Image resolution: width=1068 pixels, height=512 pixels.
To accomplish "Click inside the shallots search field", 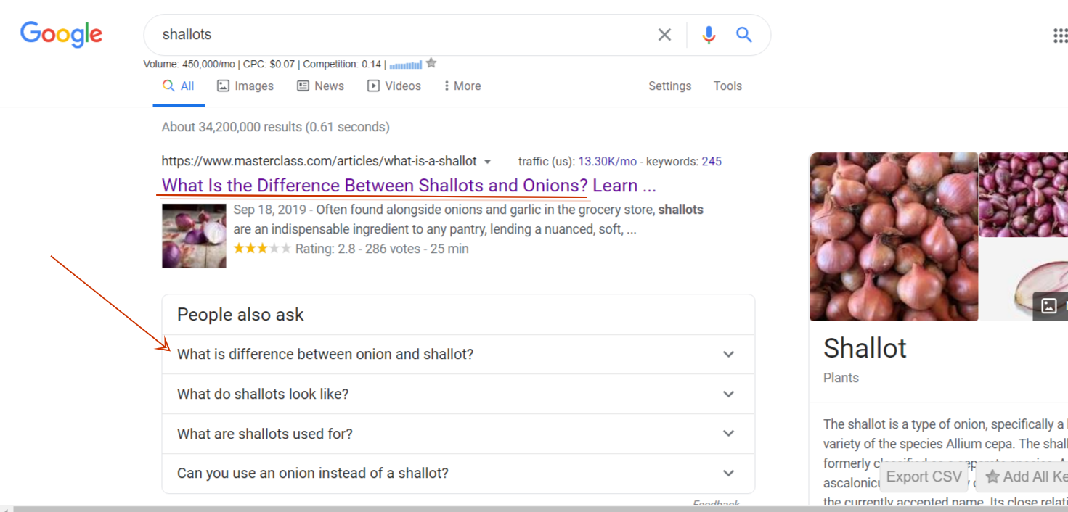I will 399,35.
